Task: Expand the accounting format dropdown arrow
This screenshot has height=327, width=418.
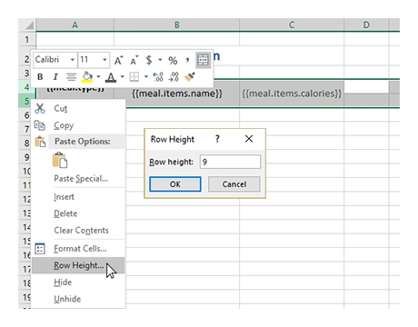Action: [160, 60]
